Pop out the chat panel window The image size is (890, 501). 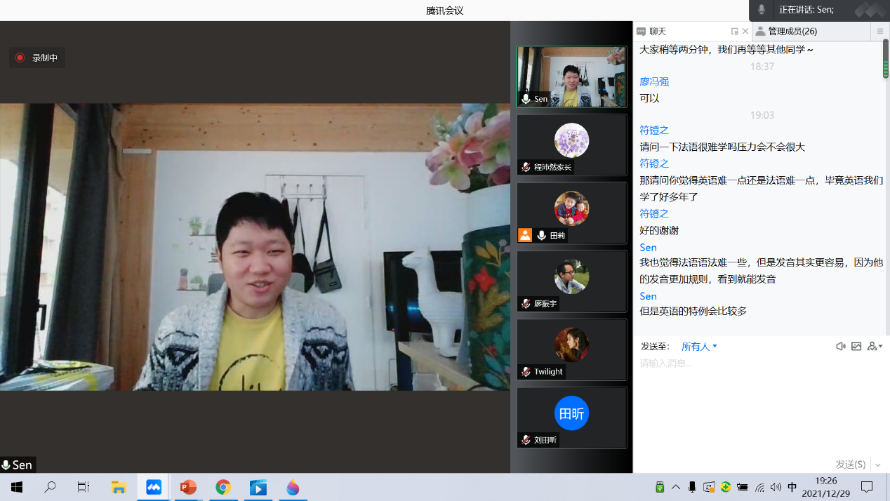pyautogui.click(x=734, y=32)
